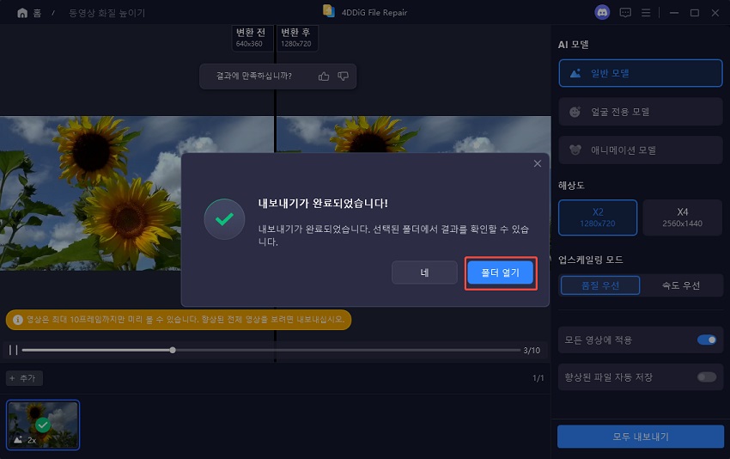
Task: Choose X4 2560x1440 resolution
Action: (x=683, y=217)
